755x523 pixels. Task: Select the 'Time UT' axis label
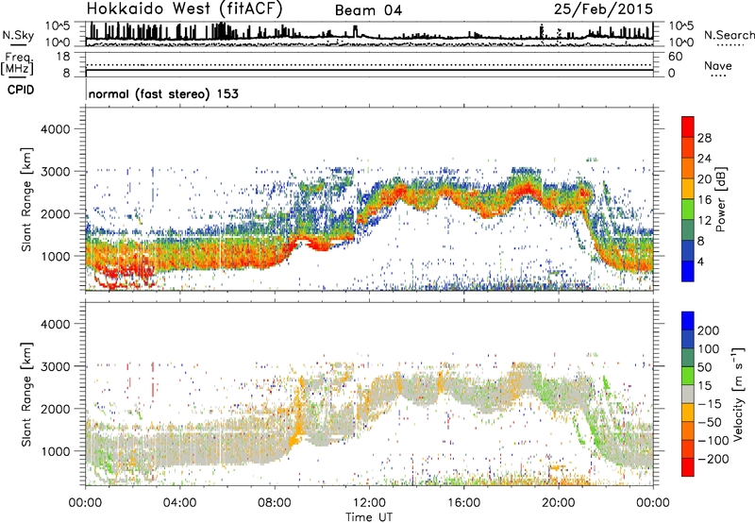tap(369, 517)
